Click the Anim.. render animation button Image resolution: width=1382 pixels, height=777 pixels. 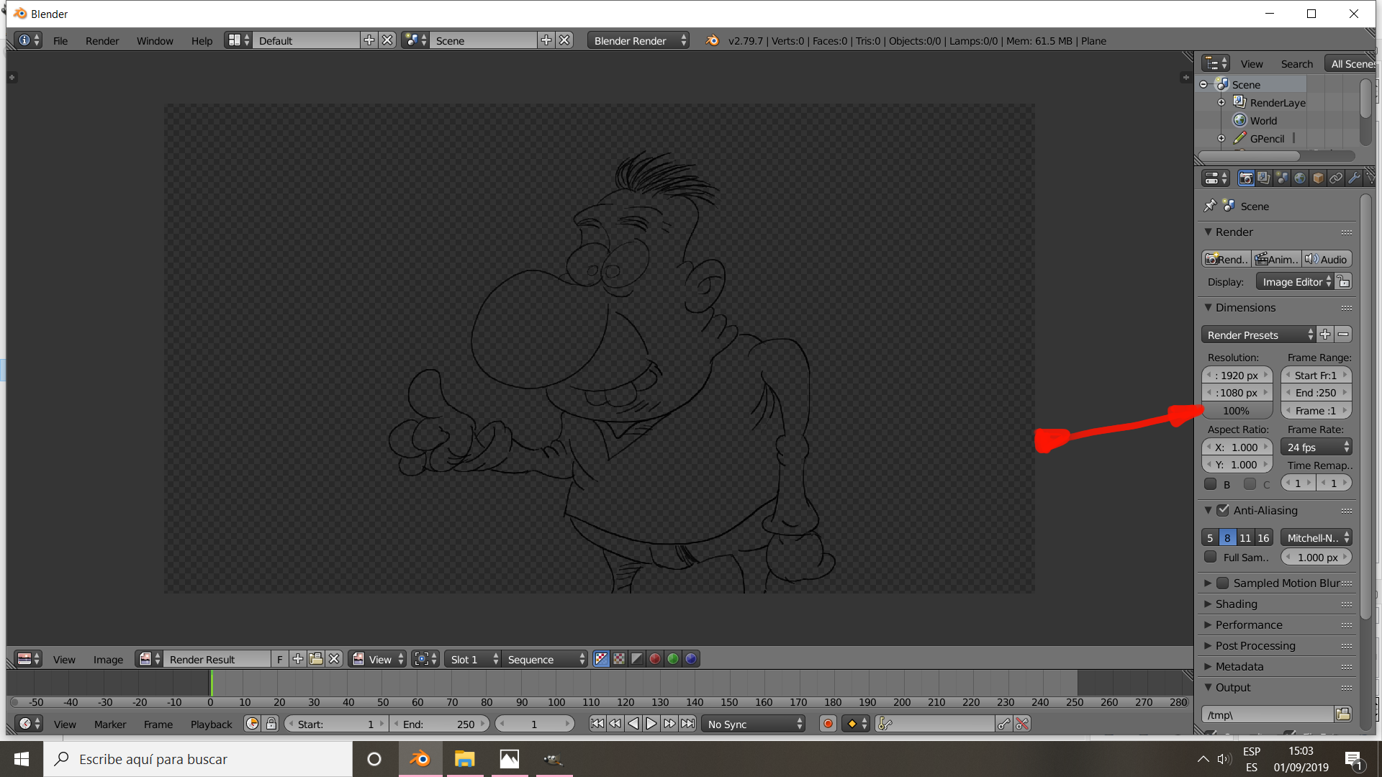click(x=1276, y=259)
